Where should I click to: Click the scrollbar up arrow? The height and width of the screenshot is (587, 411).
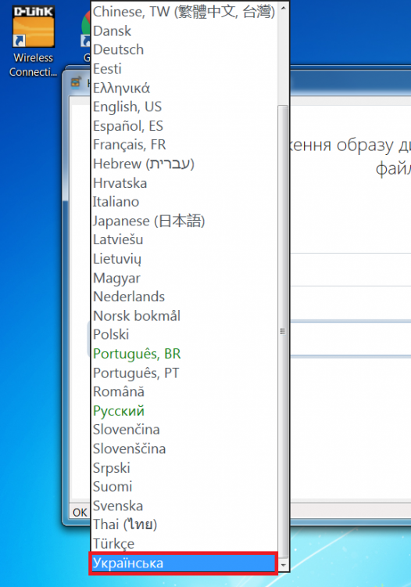click(x=283, y=8)
